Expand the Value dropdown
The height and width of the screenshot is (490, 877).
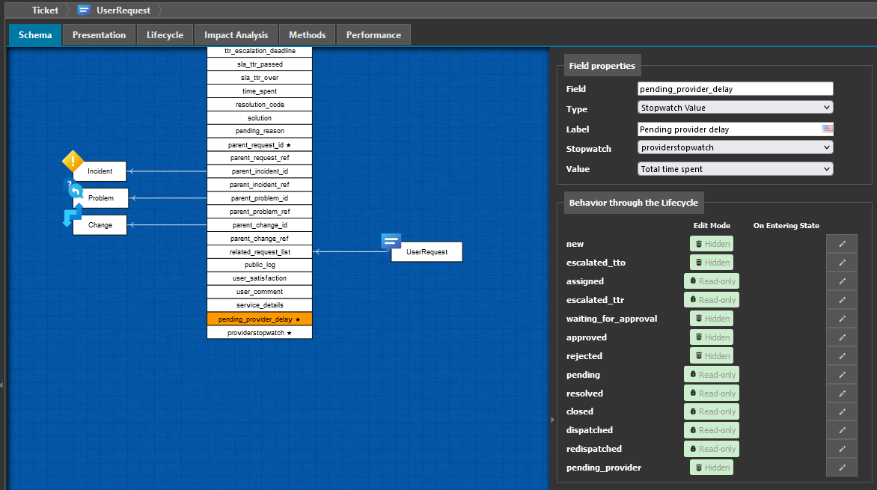click(735, 169)
